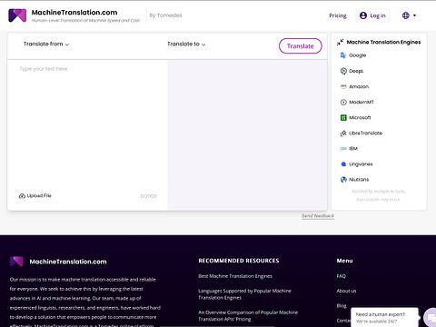Click the ModernMT engine icon
Viewport: 436px width, 327px height.
[343, 102]
